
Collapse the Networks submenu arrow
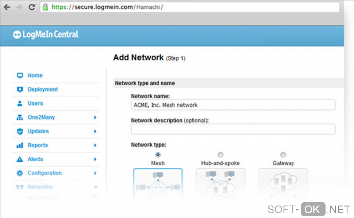coord(95,187)
